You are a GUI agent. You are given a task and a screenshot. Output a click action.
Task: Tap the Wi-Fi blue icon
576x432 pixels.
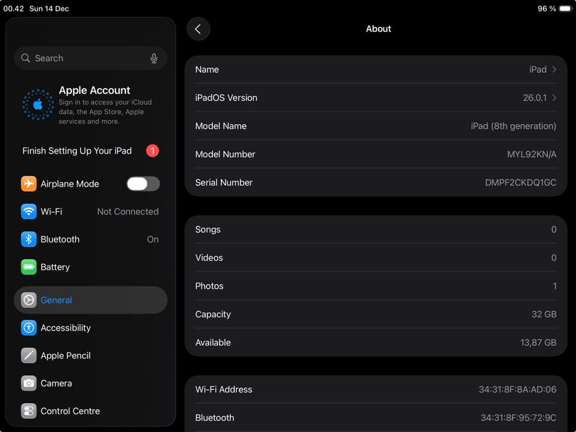point(29,212)
